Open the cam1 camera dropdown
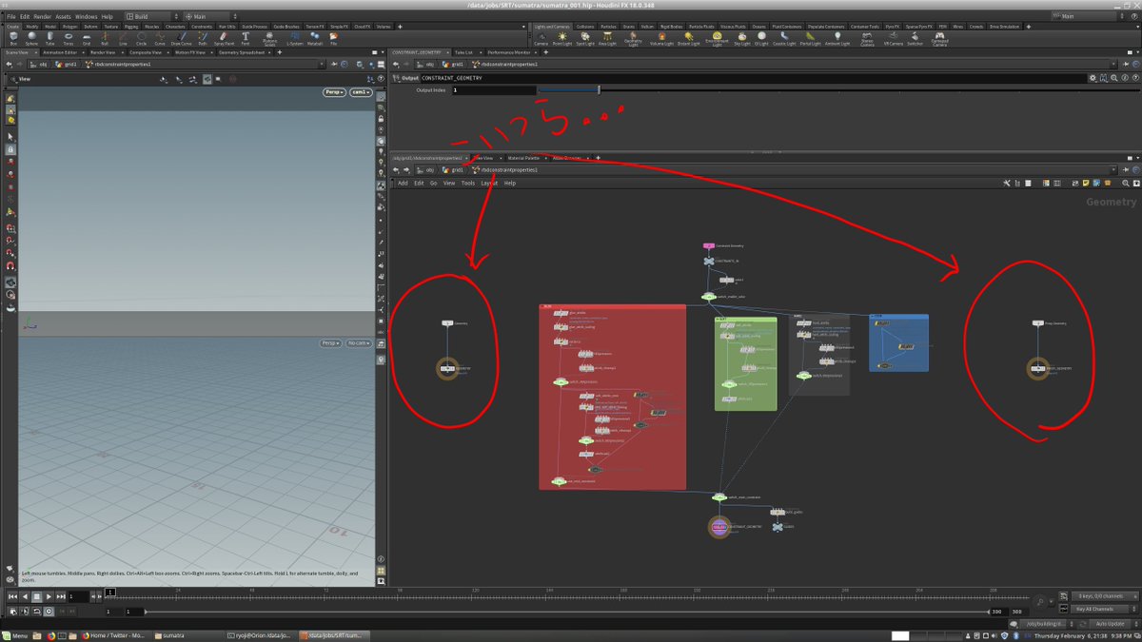 [360, 92]
